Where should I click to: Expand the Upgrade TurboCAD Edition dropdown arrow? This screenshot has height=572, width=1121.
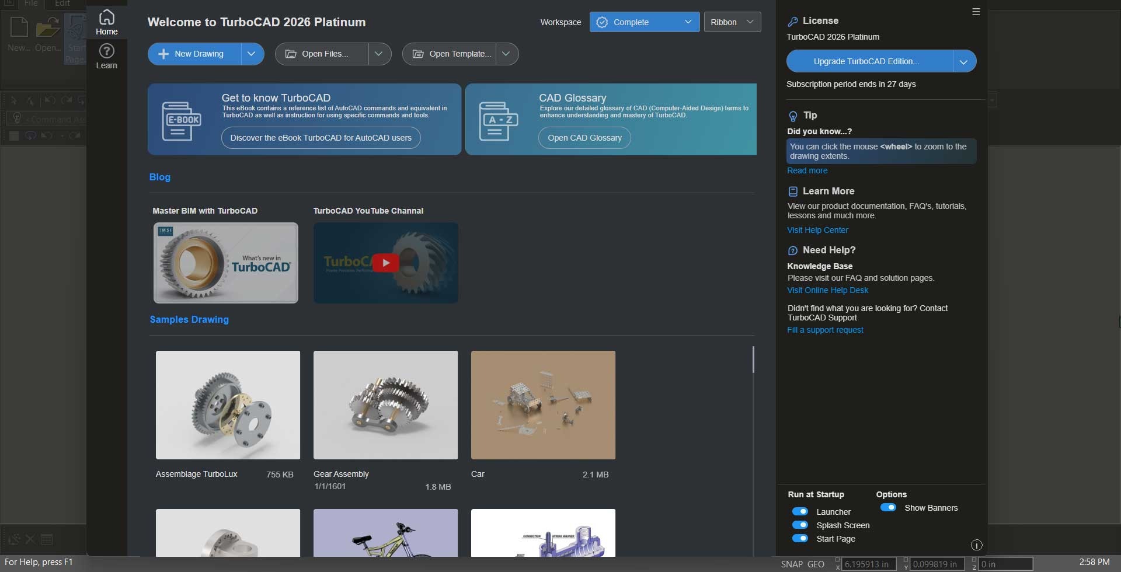click(964, 61)
